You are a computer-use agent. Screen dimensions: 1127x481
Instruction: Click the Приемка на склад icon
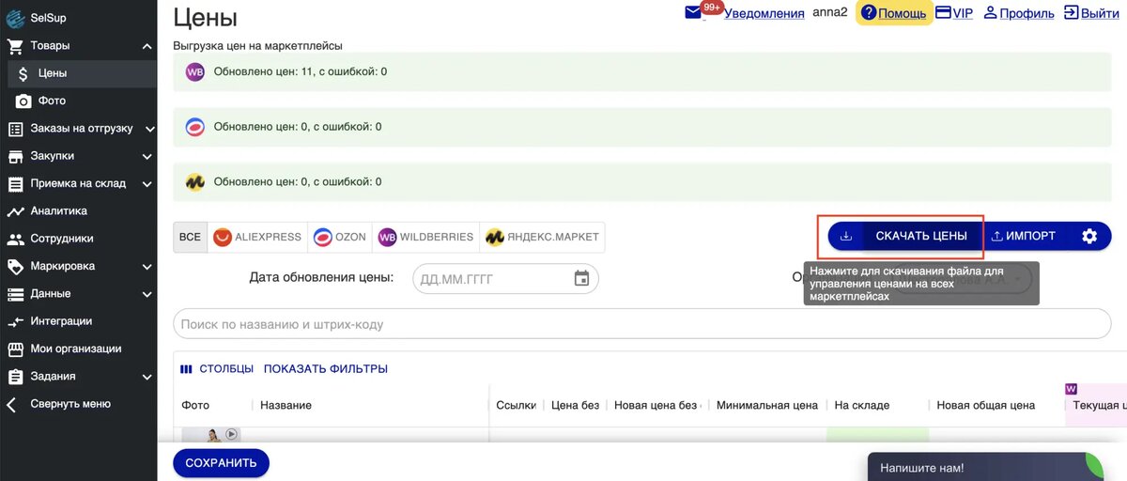point(15,184)
